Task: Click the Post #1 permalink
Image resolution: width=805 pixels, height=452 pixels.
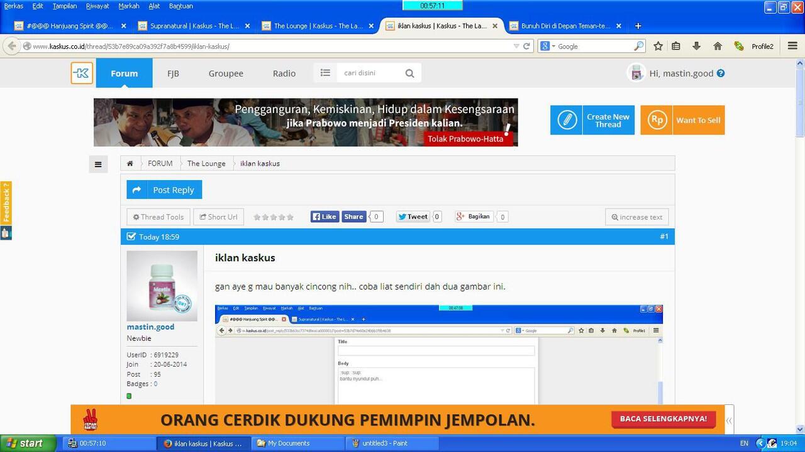Action: 664,237
